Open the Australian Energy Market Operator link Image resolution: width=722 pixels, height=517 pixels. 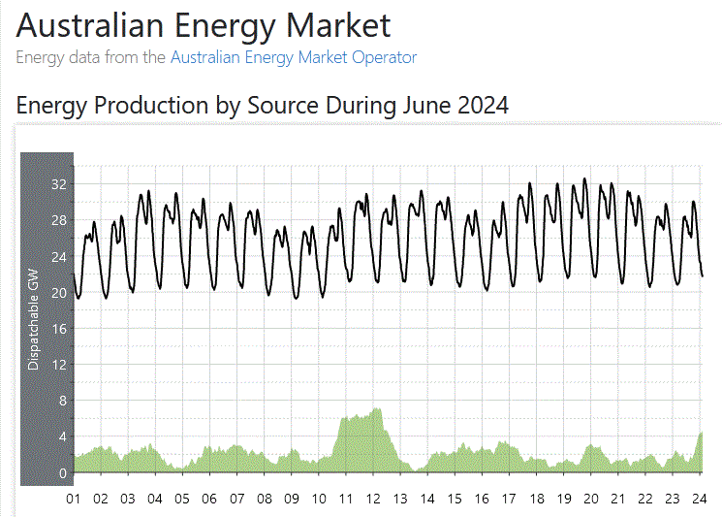pos(293,57)
